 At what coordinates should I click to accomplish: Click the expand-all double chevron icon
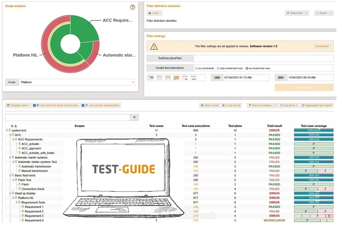12,126
